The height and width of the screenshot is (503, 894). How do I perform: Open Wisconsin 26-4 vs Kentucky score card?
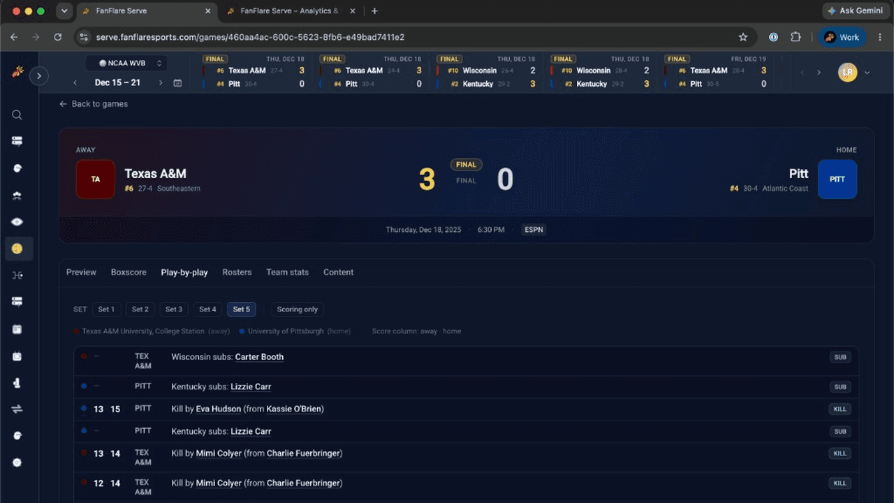487,72
